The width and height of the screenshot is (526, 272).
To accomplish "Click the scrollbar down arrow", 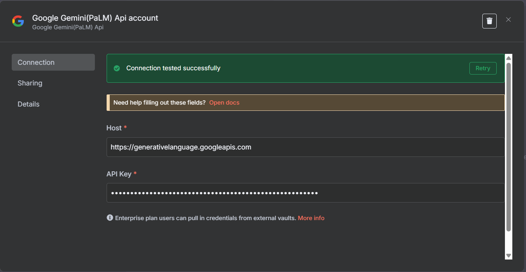I will pos(508,255).
